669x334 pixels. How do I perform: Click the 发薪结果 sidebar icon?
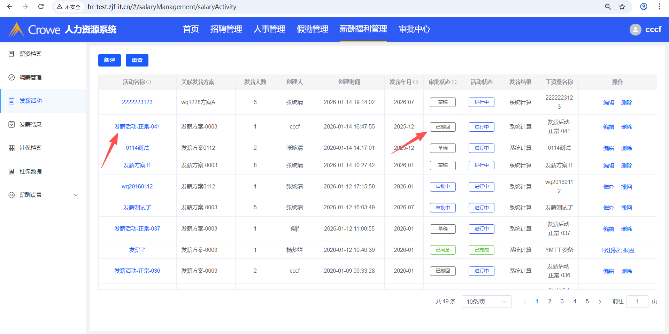(11, 124)
